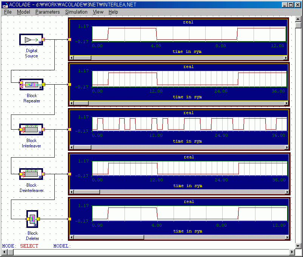Click the Block Repeater plot input connector

pyautogui.click(x=70, y=84)
